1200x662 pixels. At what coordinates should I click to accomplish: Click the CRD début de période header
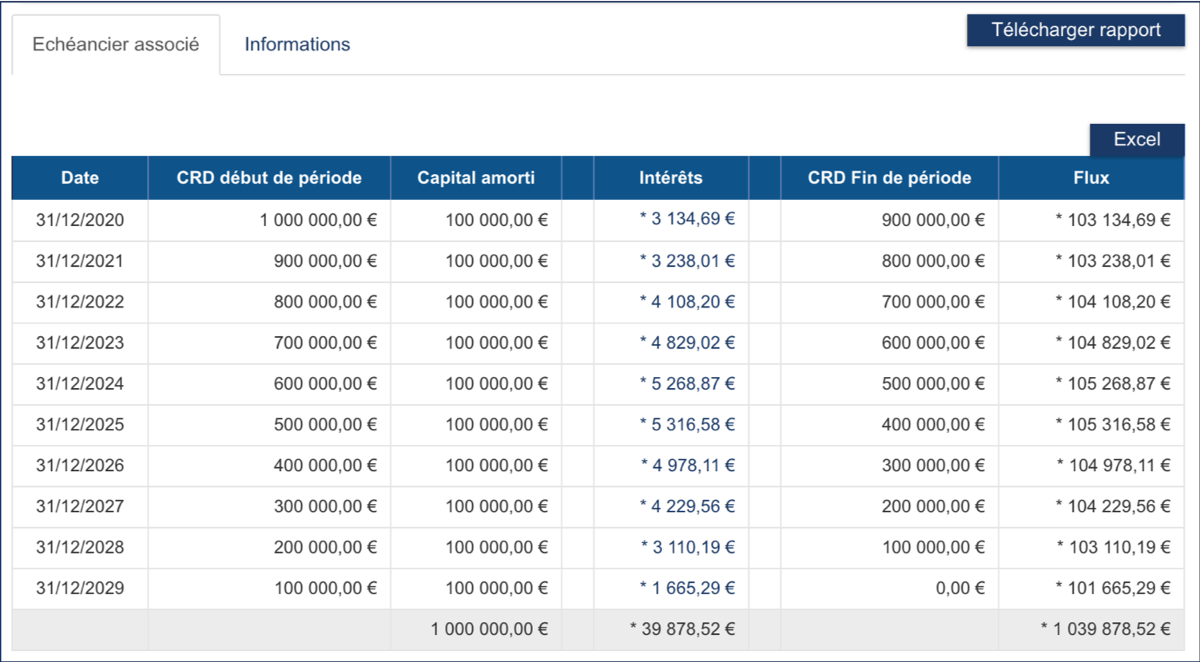click(269, 178)
